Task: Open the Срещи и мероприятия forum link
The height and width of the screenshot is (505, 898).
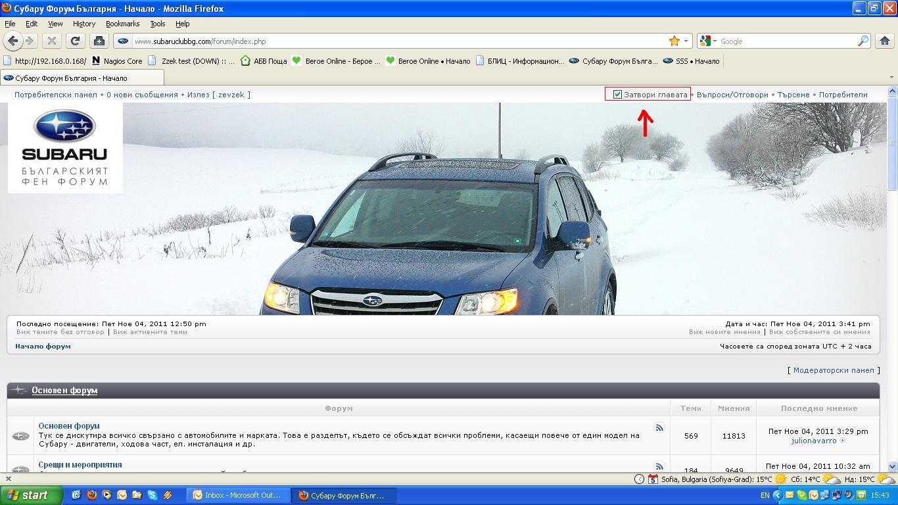Action: pos(80,465)
